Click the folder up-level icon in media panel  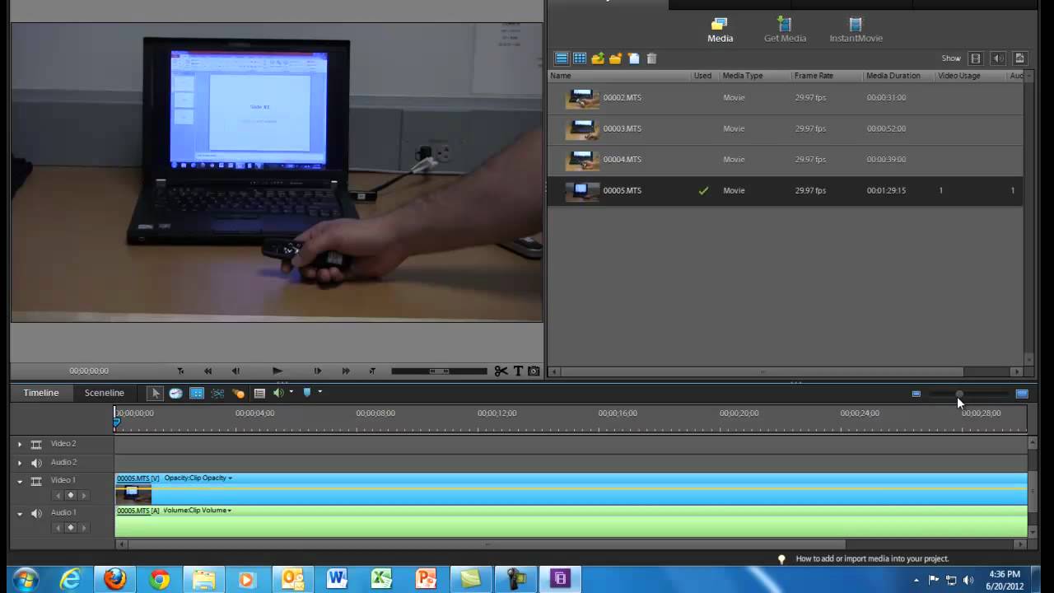pyautogui.click(x=598, y=58)
